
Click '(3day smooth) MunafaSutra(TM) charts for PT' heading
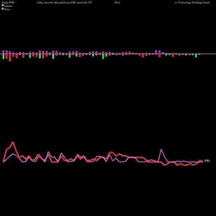64,3
